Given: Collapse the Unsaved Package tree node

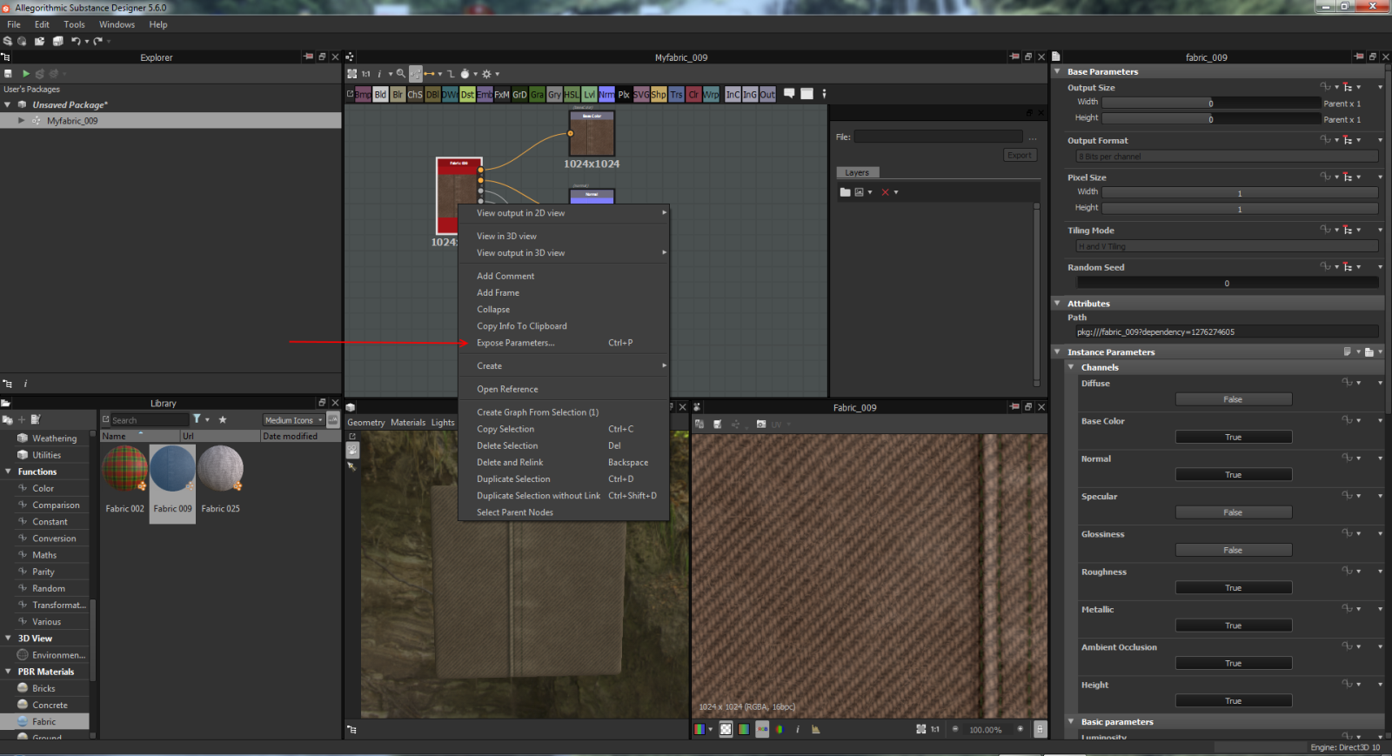Looking at the screenshot, I should (x=8, y=104).
